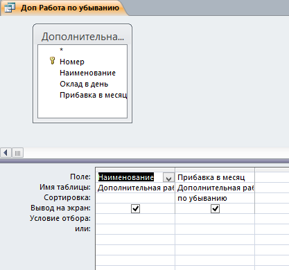Viewport: 289px width, 270px height.
Task: Click the "или:" row label
Action: coord(82,228)
